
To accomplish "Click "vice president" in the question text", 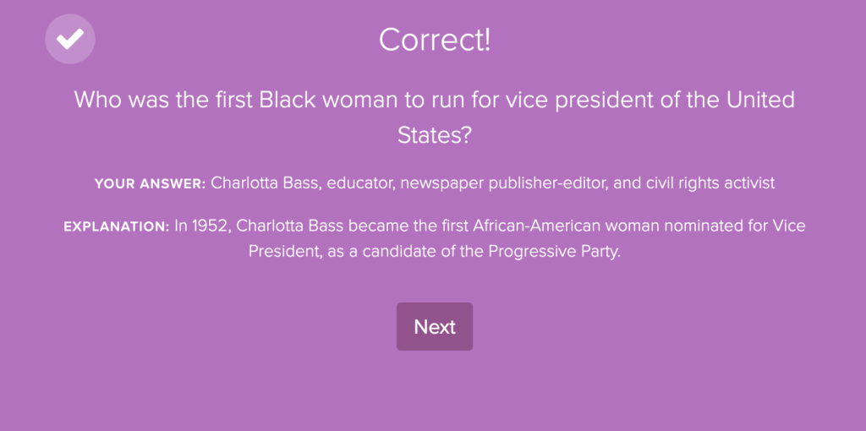I will click(553, 101).
